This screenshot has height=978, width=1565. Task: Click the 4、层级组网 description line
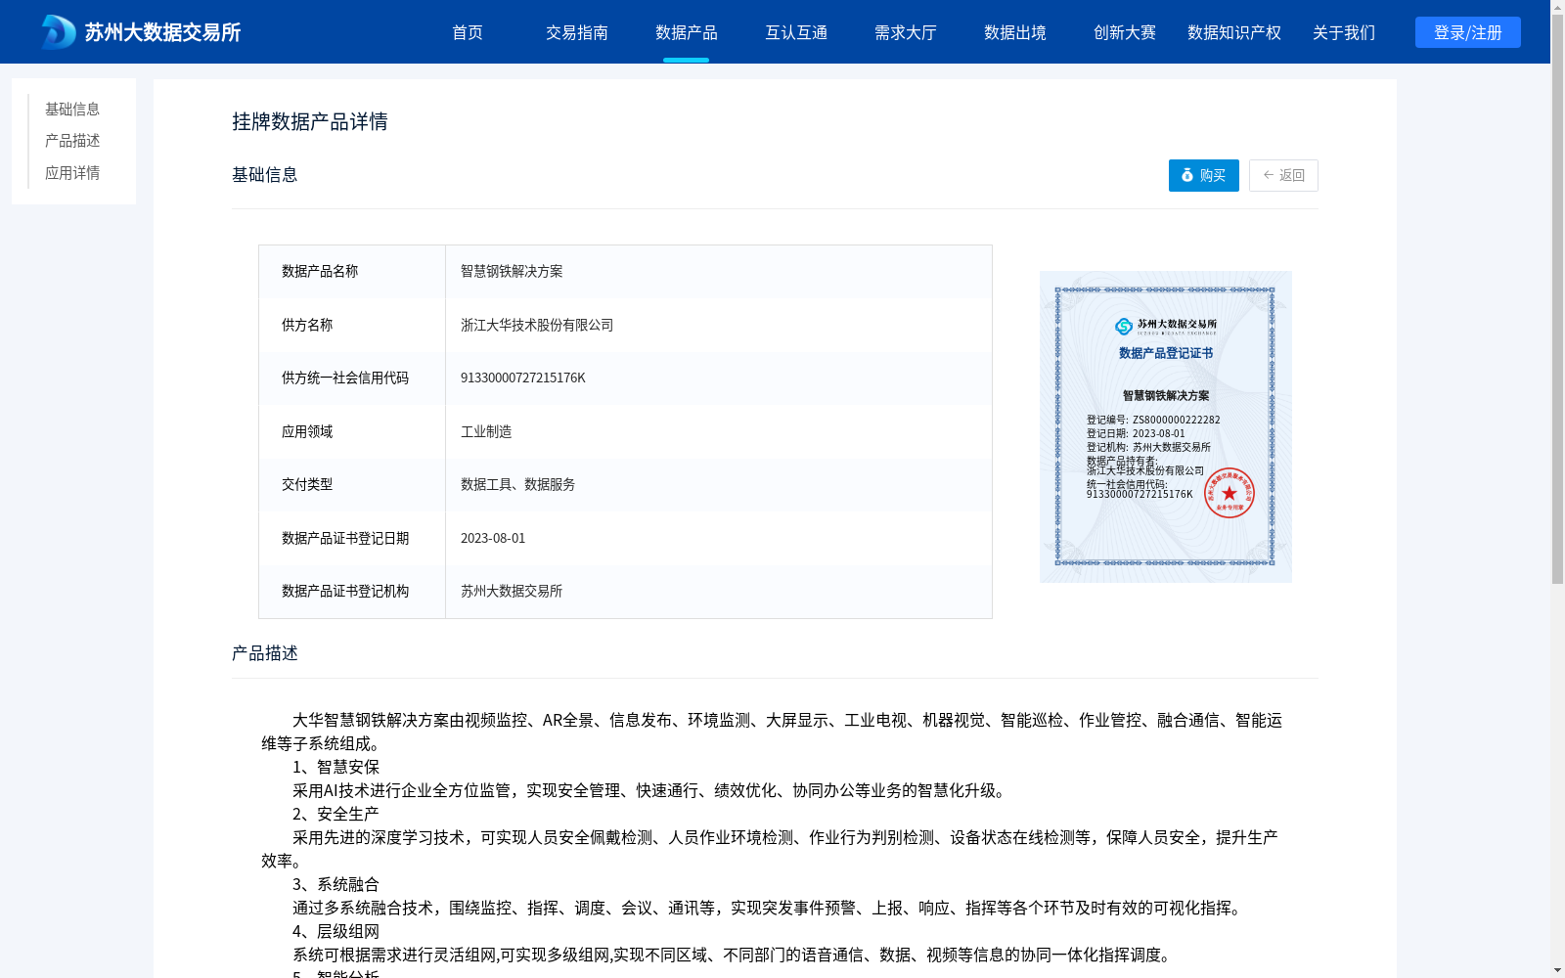pos(335,931)
